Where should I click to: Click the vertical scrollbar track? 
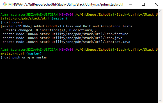tap(160, 56)
